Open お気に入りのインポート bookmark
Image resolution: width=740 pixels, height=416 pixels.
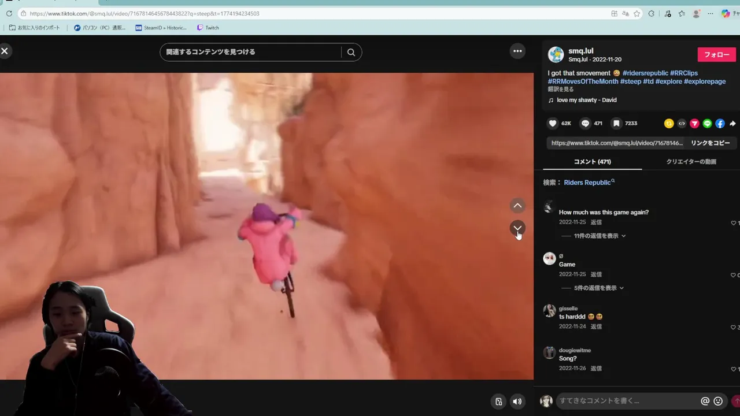(35, 28)
